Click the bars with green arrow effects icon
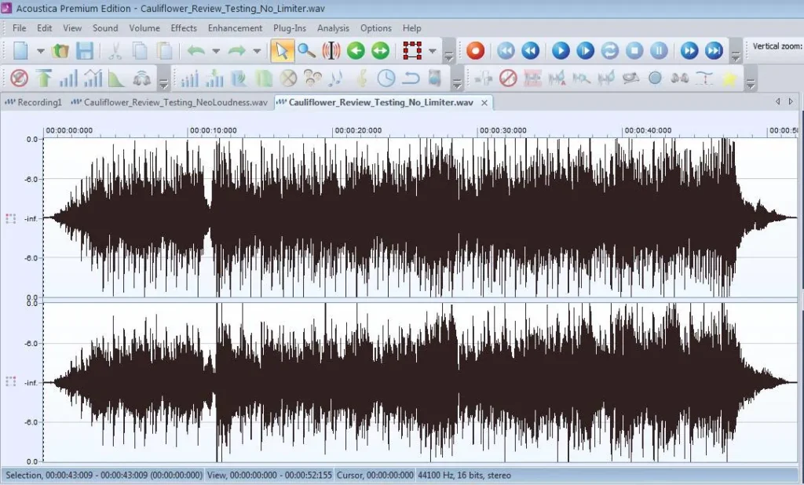The image size is (804, 485). point(214,78)
